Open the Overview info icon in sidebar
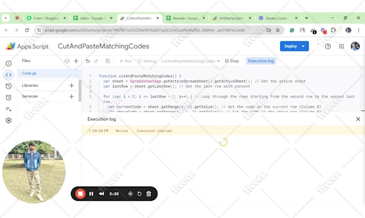365x218 pixels. [9, 63]
